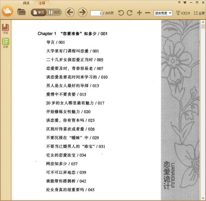
Task: Start slideshow (幻灯片) mode
Action: pos(183,13)
